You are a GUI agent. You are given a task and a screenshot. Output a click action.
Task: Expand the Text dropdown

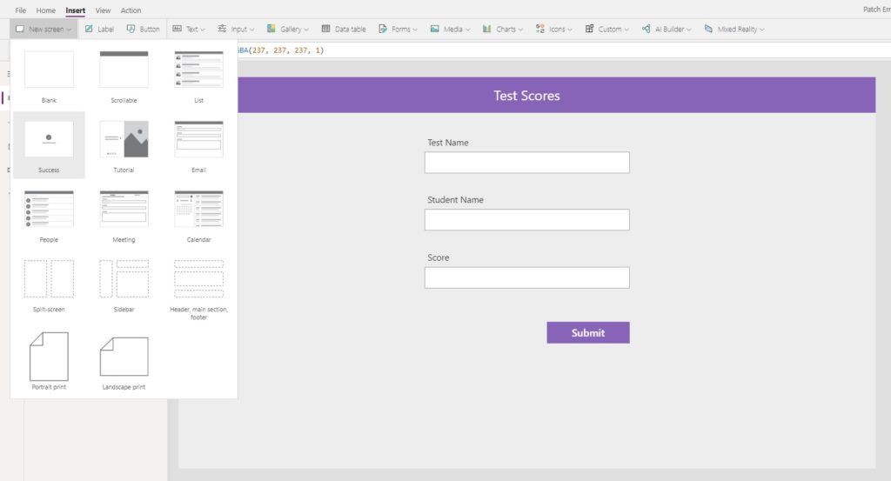189,29
